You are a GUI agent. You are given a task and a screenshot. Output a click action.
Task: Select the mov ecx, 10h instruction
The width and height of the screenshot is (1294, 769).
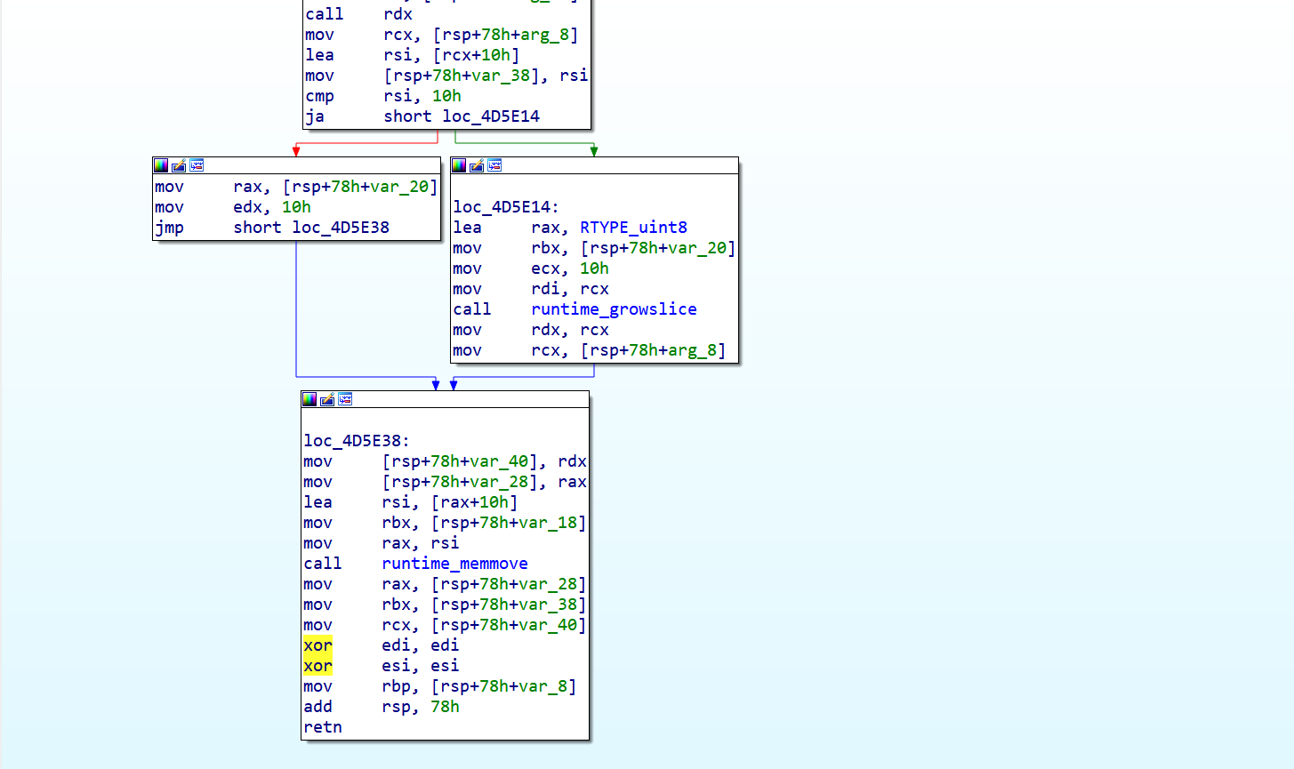point(531,268)
